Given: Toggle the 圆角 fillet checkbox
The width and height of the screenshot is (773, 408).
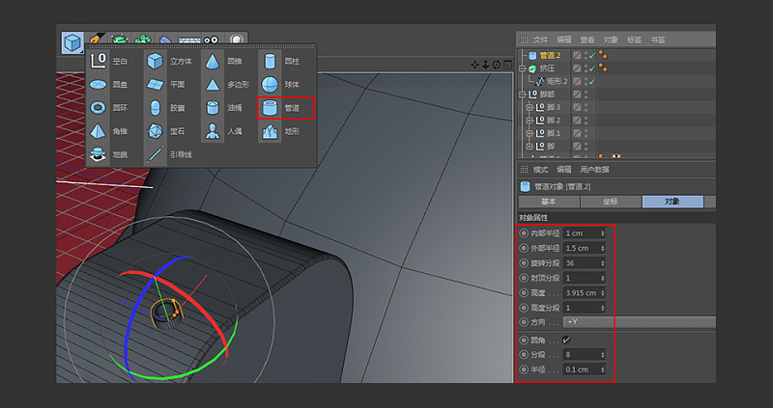Looking at the screenshot, I should coord(566,340).
